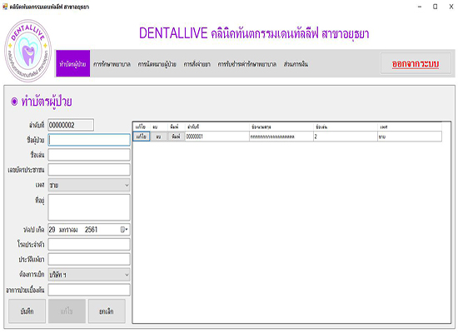The image size is (458, 333).
Task: Click the ชื่อเล่น nickname field
Action: [x=89, y=155]
